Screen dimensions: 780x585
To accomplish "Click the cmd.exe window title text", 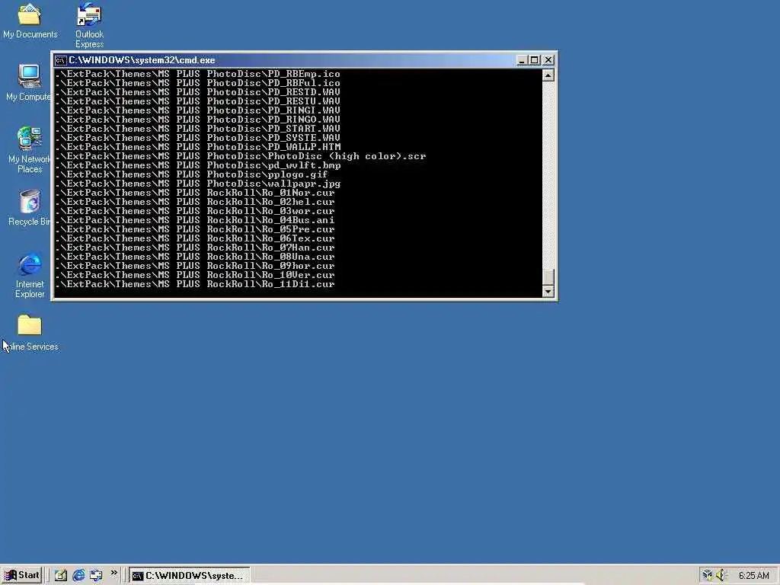I will pyautogui.click(x=142, y=60).
